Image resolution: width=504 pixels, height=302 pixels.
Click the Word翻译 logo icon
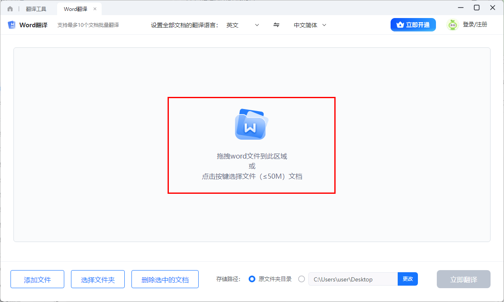click(x=12, y=25)
